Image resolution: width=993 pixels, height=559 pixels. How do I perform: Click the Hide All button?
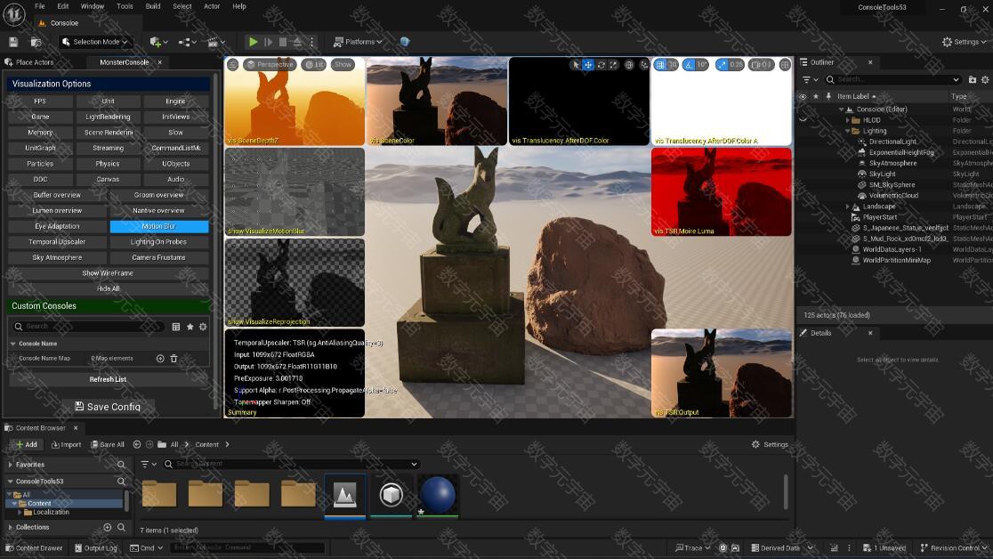pos(108,289)
